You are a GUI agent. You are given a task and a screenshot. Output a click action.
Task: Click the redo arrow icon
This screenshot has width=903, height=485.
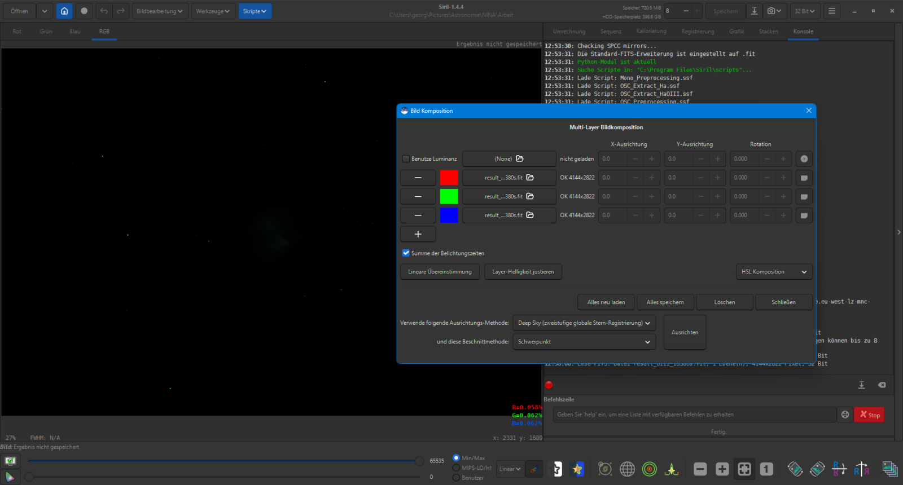[x=121, y=11]
